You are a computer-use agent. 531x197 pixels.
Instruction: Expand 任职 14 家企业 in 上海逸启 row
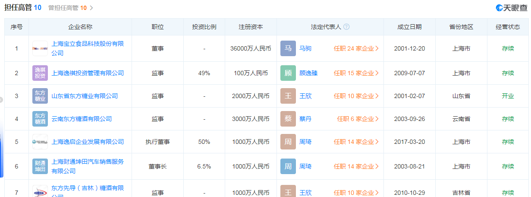pyautogui.click(x=356, y=142)
